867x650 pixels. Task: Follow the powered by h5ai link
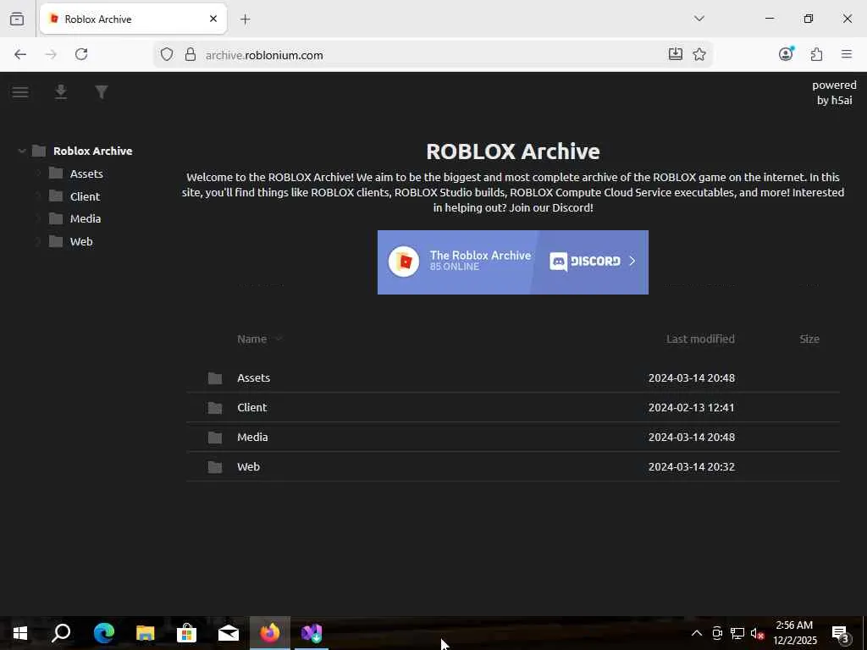coord(834,92)
